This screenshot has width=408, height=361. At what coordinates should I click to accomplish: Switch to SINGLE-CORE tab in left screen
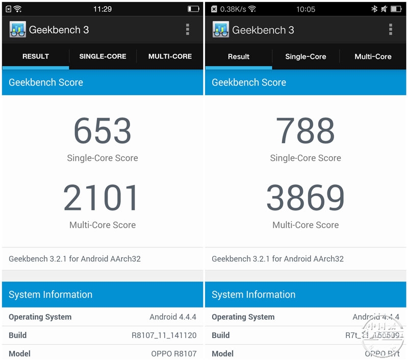(x=103, y=57)
